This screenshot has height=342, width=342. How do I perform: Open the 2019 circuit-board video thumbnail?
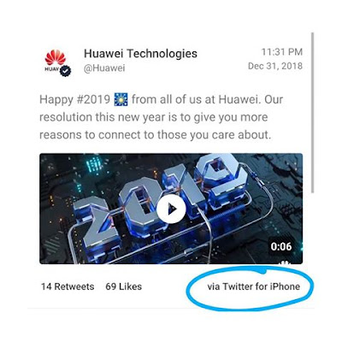pyautogui.click(x=171, y=209)
